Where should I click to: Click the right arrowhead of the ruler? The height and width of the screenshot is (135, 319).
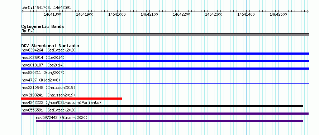[308, 11]
